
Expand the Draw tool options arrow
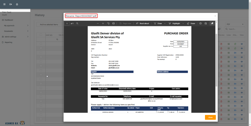[x=165, y=24]
